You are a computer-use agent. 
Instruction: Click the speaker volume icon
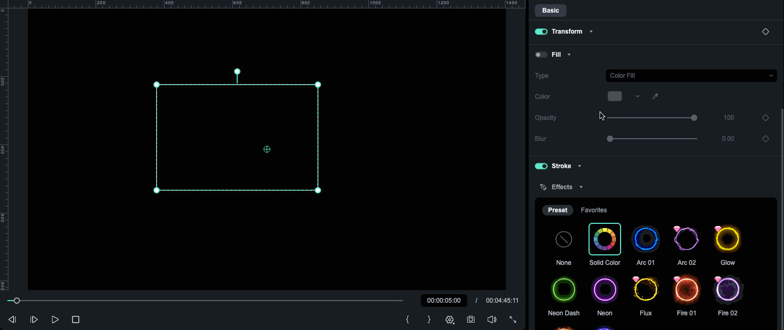pyautogui.click(x=491, y=319)
